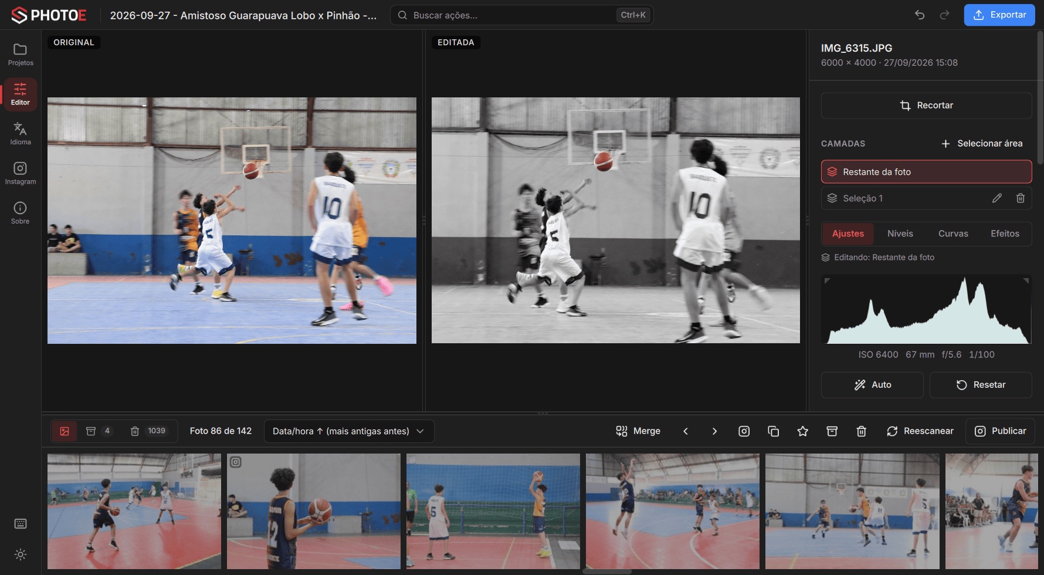Delete current photo with trash icon
This screenshot has height=575, width=1044.
[861, 431]
